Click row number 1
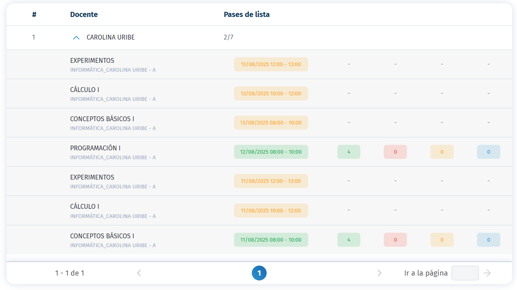 coord(34,37)
